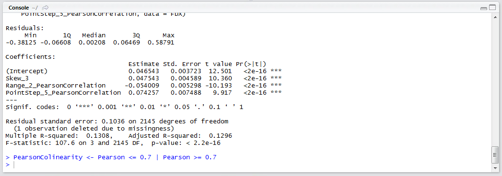Click the estimate value 0.074257

coord(144,93)
